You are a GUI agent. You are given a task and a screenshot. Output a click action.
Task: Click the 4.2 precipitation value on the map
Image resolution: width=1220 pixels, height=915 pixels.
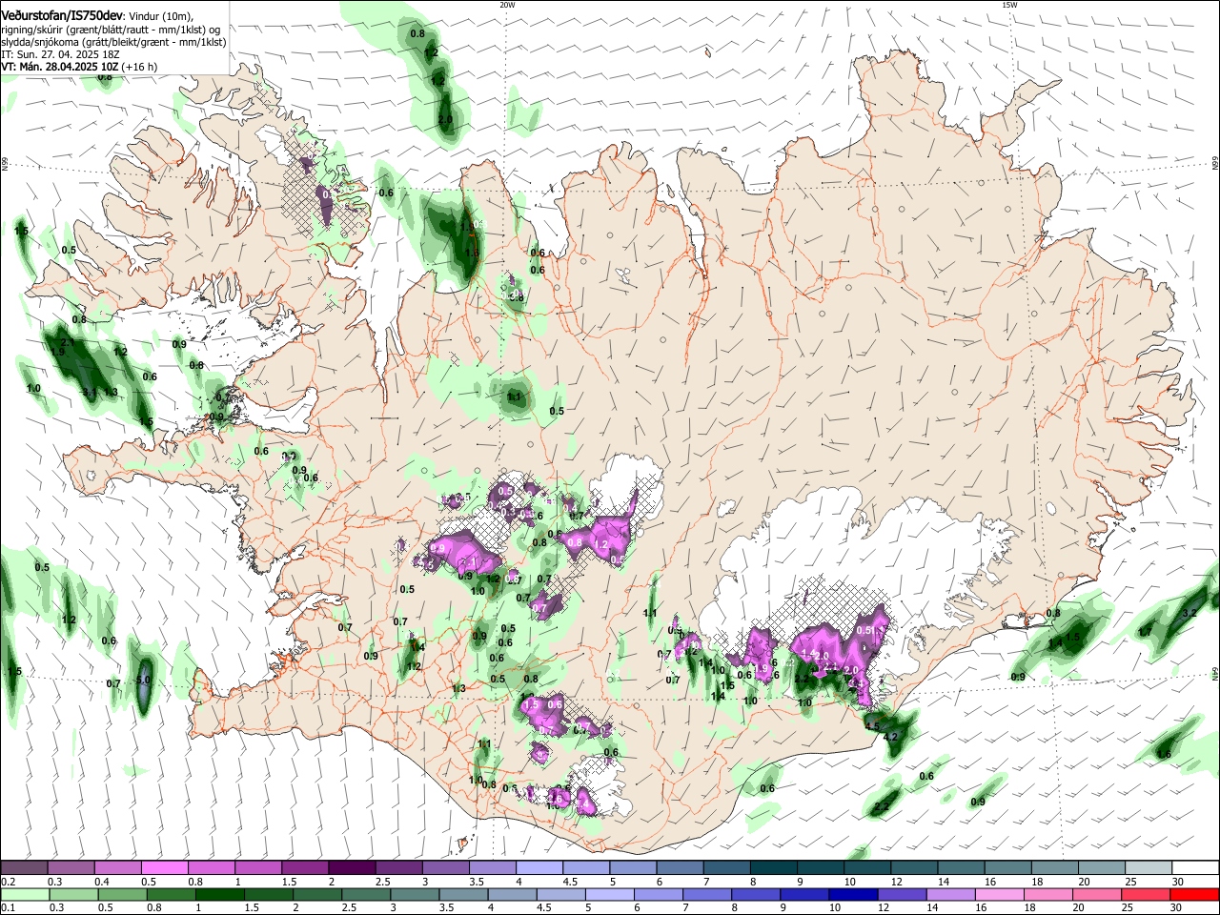point(891,737)
